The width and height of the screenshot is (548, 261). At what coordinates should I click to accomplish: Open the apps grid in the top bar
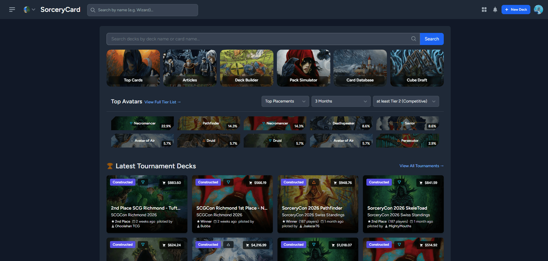484,9
